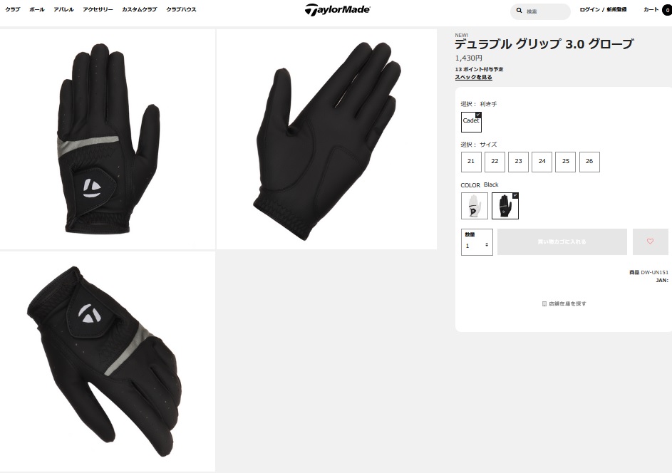Open the カスタムクラブ menu

(x=139, y=9)
